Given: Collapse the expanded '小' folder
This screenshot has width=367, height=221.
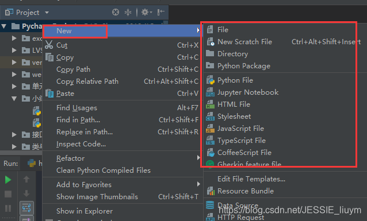Looking at the screenshot, I should [14, 99].
